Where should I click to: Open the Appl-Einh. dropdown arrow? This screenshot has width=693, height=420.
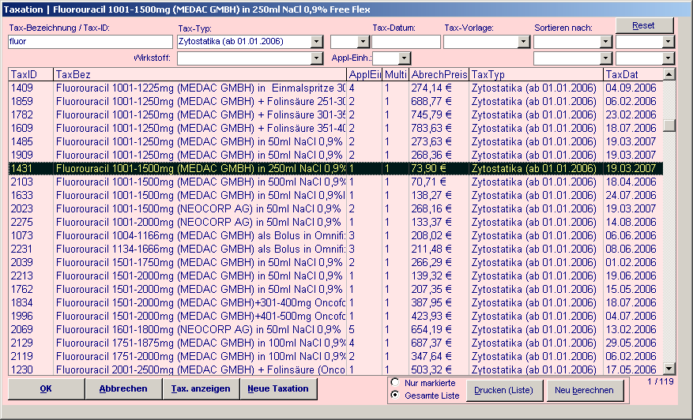(405, 58)
